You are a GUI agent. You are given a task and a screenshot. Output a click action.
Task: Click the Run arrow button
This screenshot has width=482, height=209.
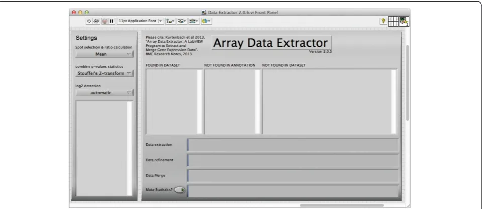pyautogui.click(x=89, y=21)
